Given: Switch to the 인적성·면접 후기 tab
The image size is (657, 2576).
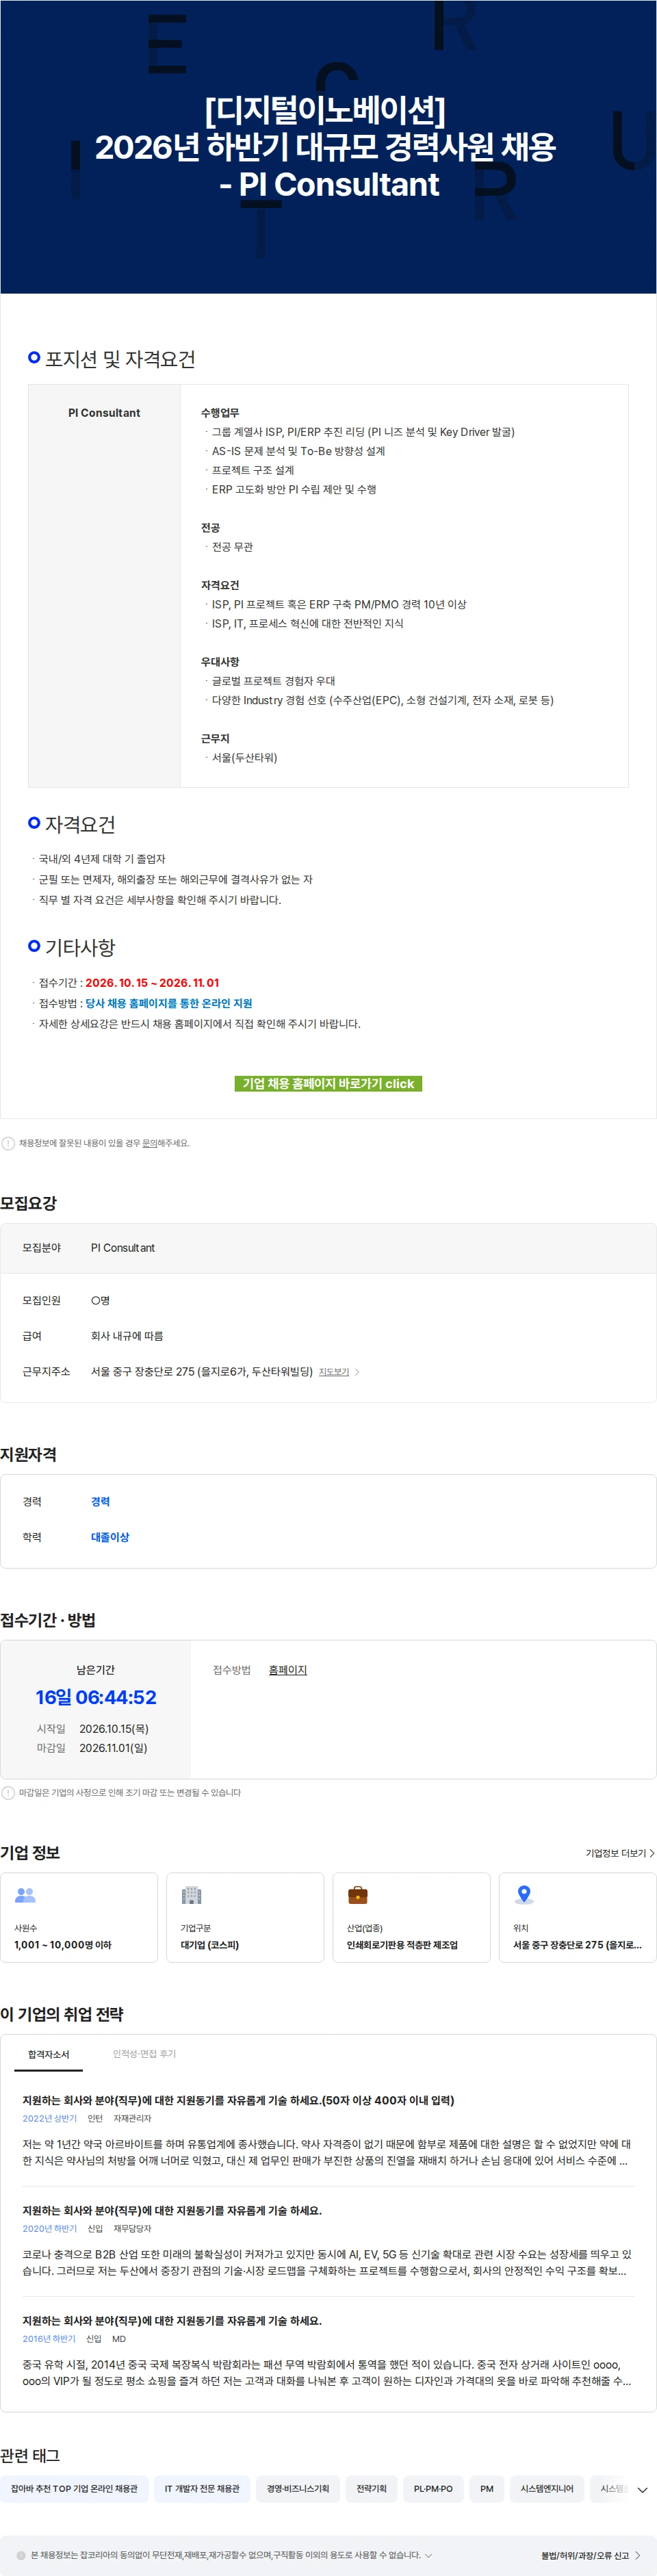Looking at the screenshot, I should (144, 2054).
